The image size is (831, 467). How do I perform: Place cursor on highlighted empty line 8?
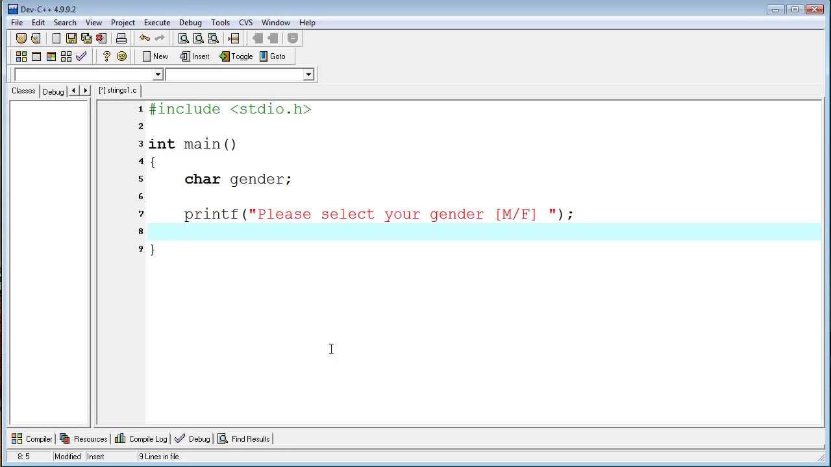pos(484,232)
